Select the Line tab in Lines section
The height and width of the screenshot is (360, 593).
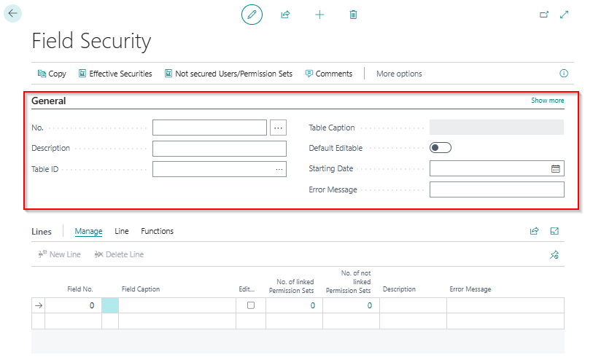pyautogui.click(x=122, y=231)
